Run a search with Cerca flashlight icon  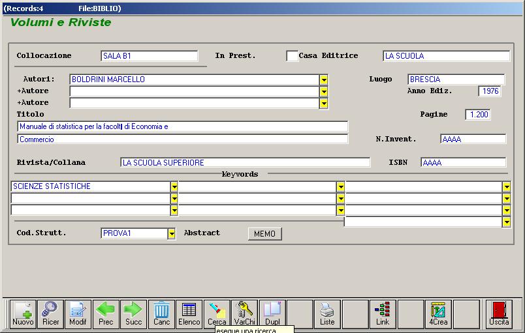217,314
